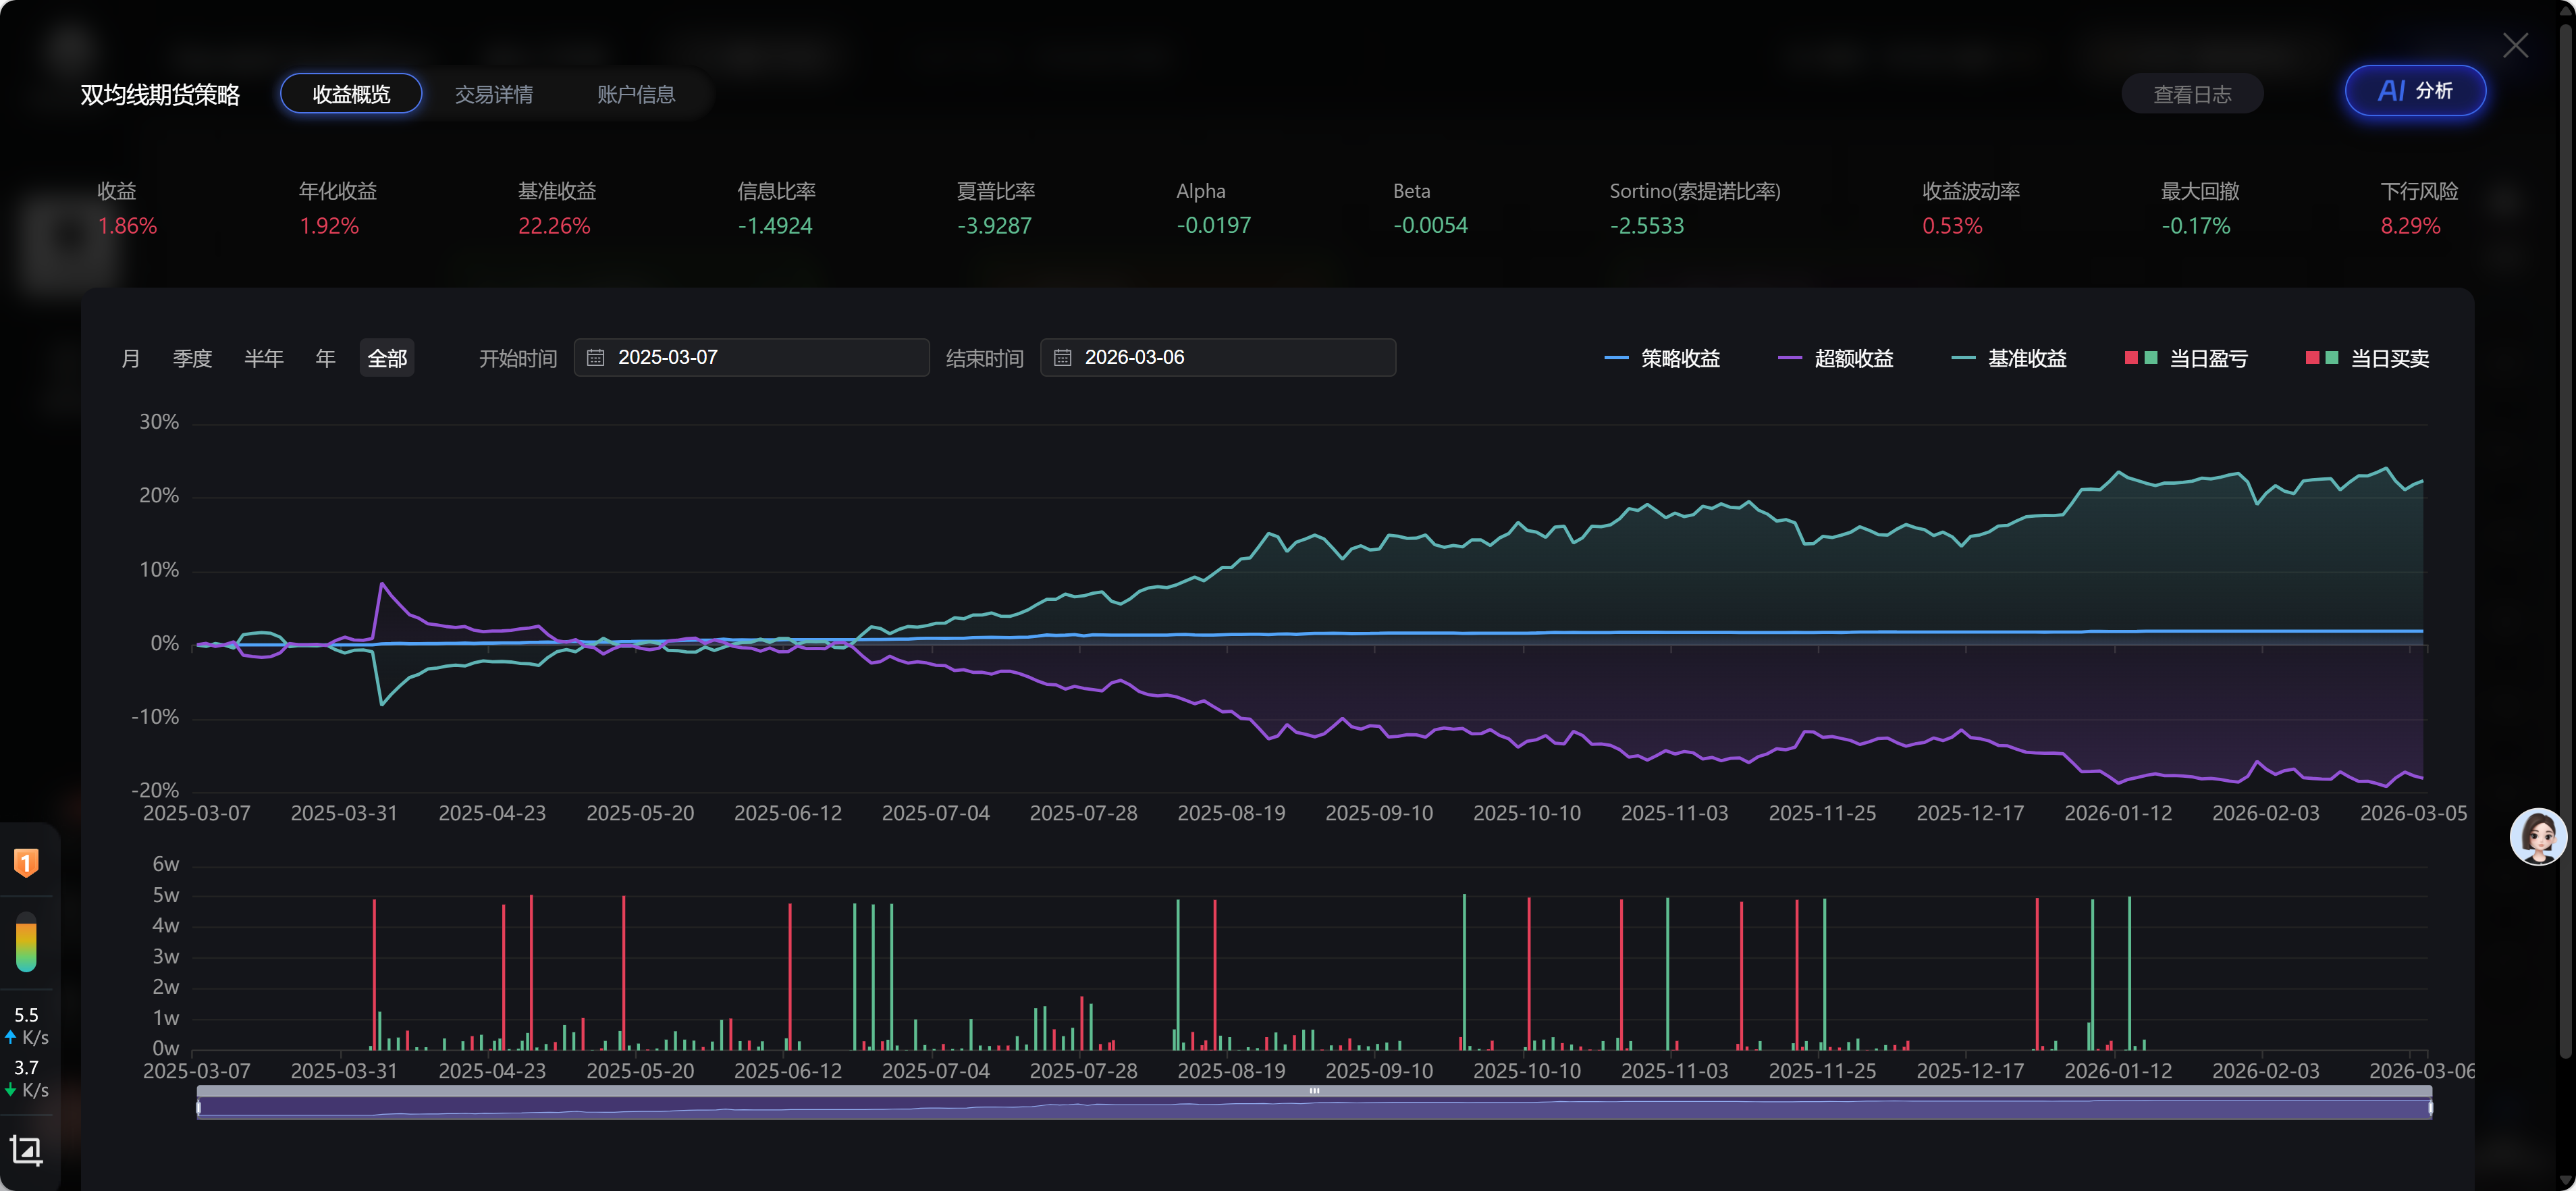Toggle 当日盈亏 legend series

coord(2186,358)
